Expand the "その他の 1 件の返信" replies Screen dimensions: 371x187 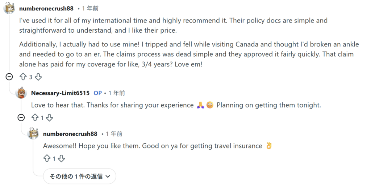pos(79,176)
